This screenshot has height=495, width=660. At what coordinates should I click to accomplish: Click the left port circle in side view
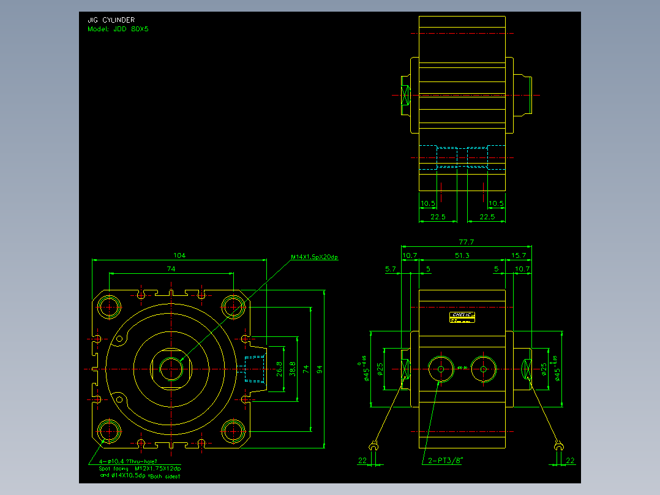[441, 369]
